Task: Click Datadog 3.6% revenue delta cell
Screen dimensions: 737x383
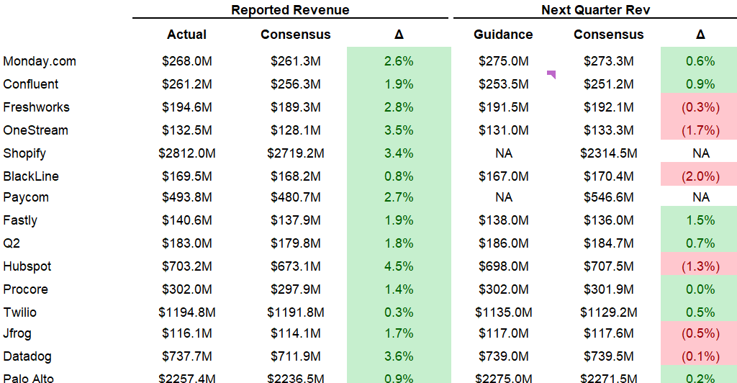Action: pyautogui.click(x=399, y=356)
